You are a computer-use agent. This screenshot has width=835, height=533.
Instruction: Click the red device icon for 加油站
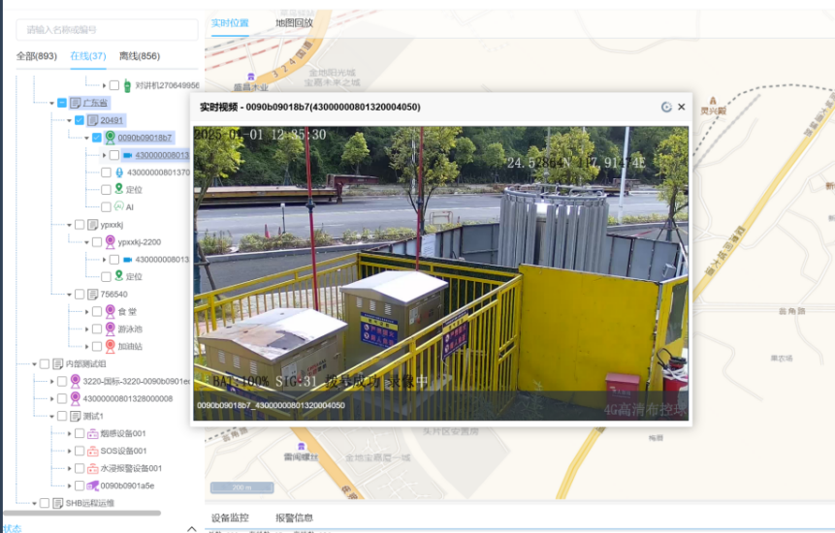pos(110,346)
